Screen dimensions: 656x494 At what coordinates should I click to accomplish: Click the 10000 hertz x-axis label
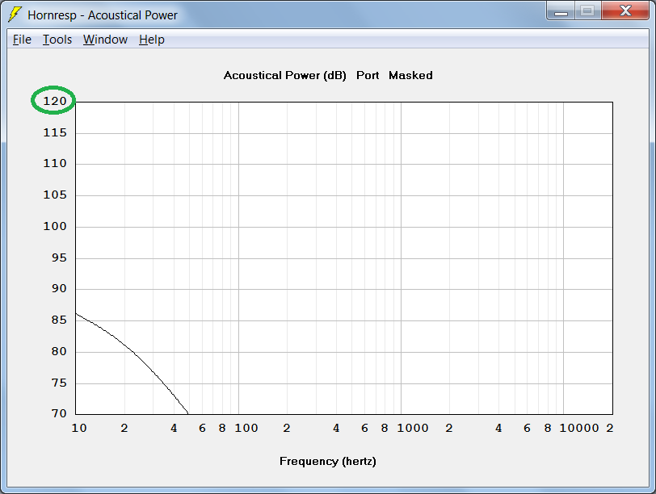pyautogui.click(x=579, y=428)
